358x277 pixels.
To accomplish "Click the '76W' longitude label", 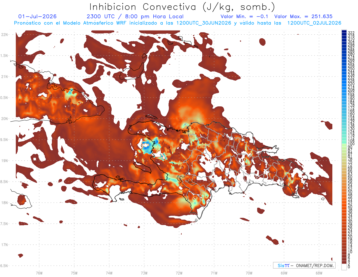I will click(x=39, y=273).
